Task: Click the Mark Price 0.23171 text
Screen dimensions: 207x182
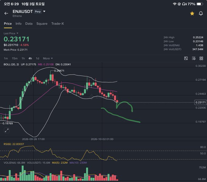Action: pos(16,50)
